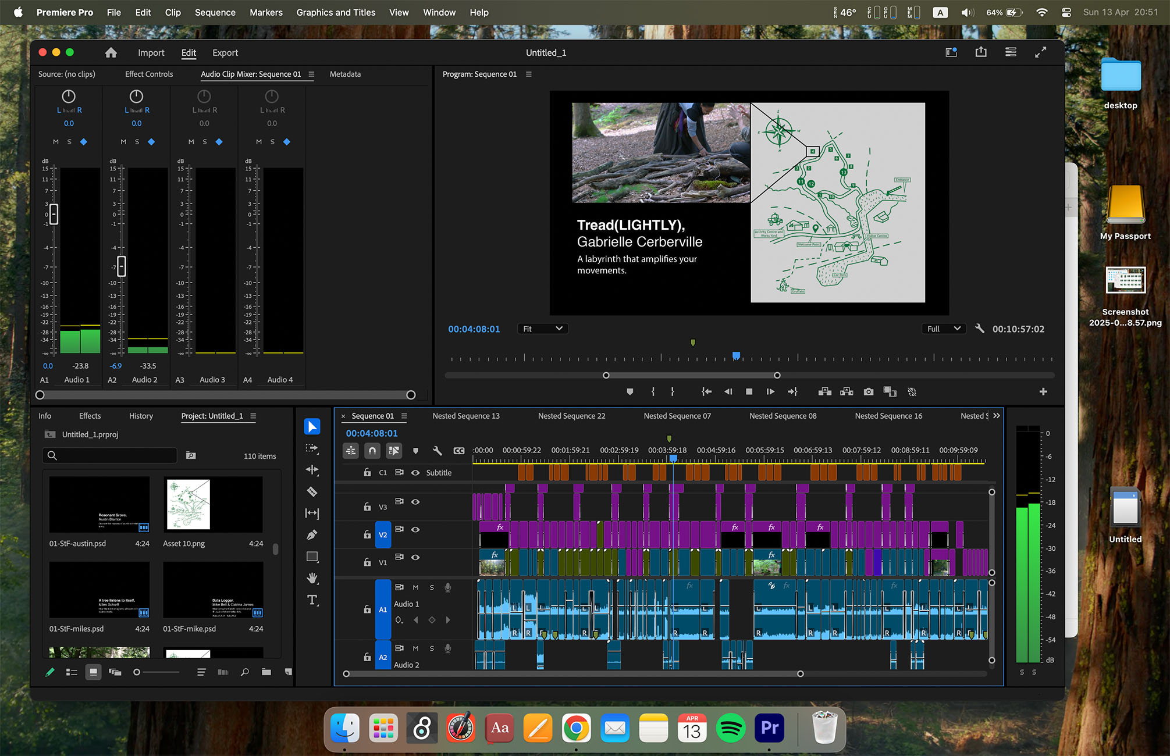Switch to the Effect Controls tab
Screen dimensions: 1170x756
pos(149,74)
